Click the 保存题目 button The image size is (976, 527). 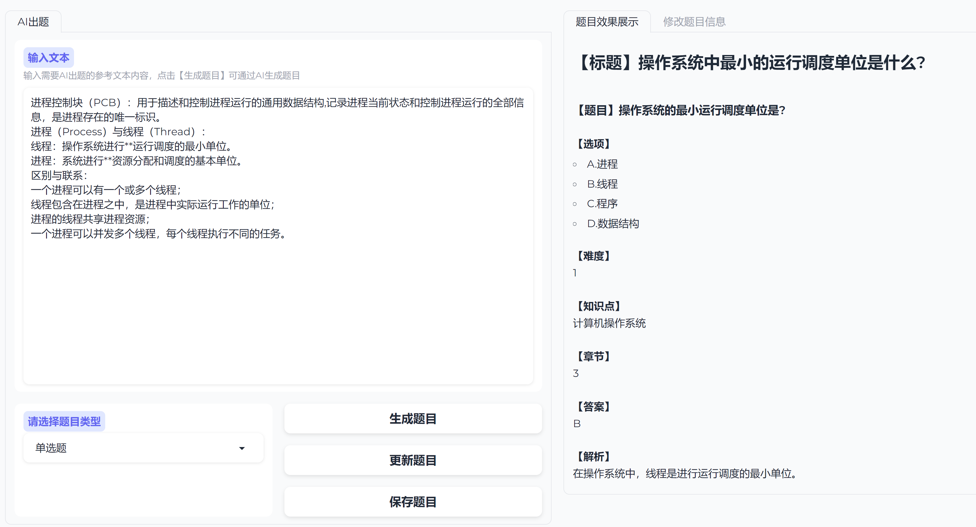point(413,502)
